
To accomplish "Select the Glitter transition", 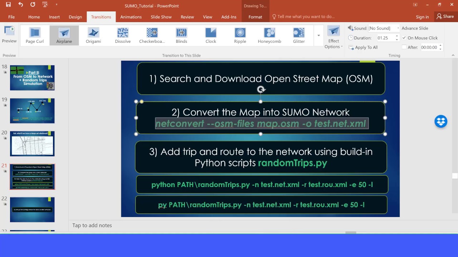I will point(299,35).
